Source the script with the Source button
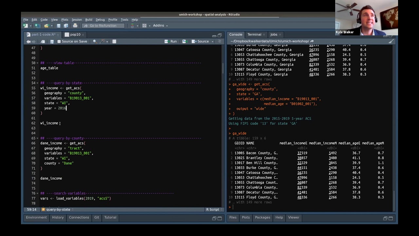Screen dimensions: 419x236 point(200,42)
